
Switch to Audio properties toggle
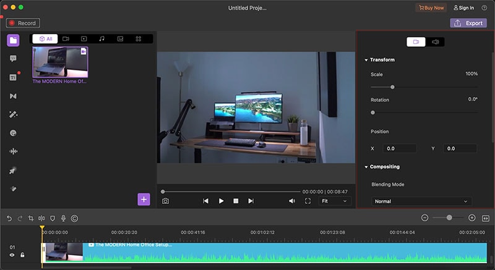tap(435, 42)
